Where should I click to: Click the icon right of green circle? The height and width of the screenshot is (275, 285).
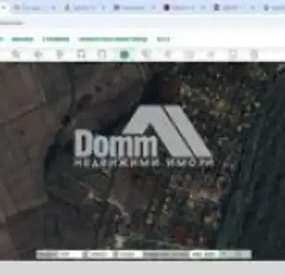pos(146,54)
